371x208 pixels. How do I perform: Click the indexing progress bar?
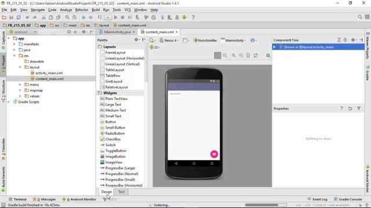point(265,205)
